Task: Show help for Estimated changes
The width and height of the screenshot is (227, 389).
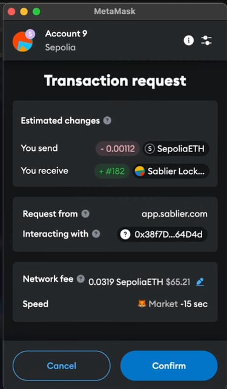Action: click(x=107, y=121)
